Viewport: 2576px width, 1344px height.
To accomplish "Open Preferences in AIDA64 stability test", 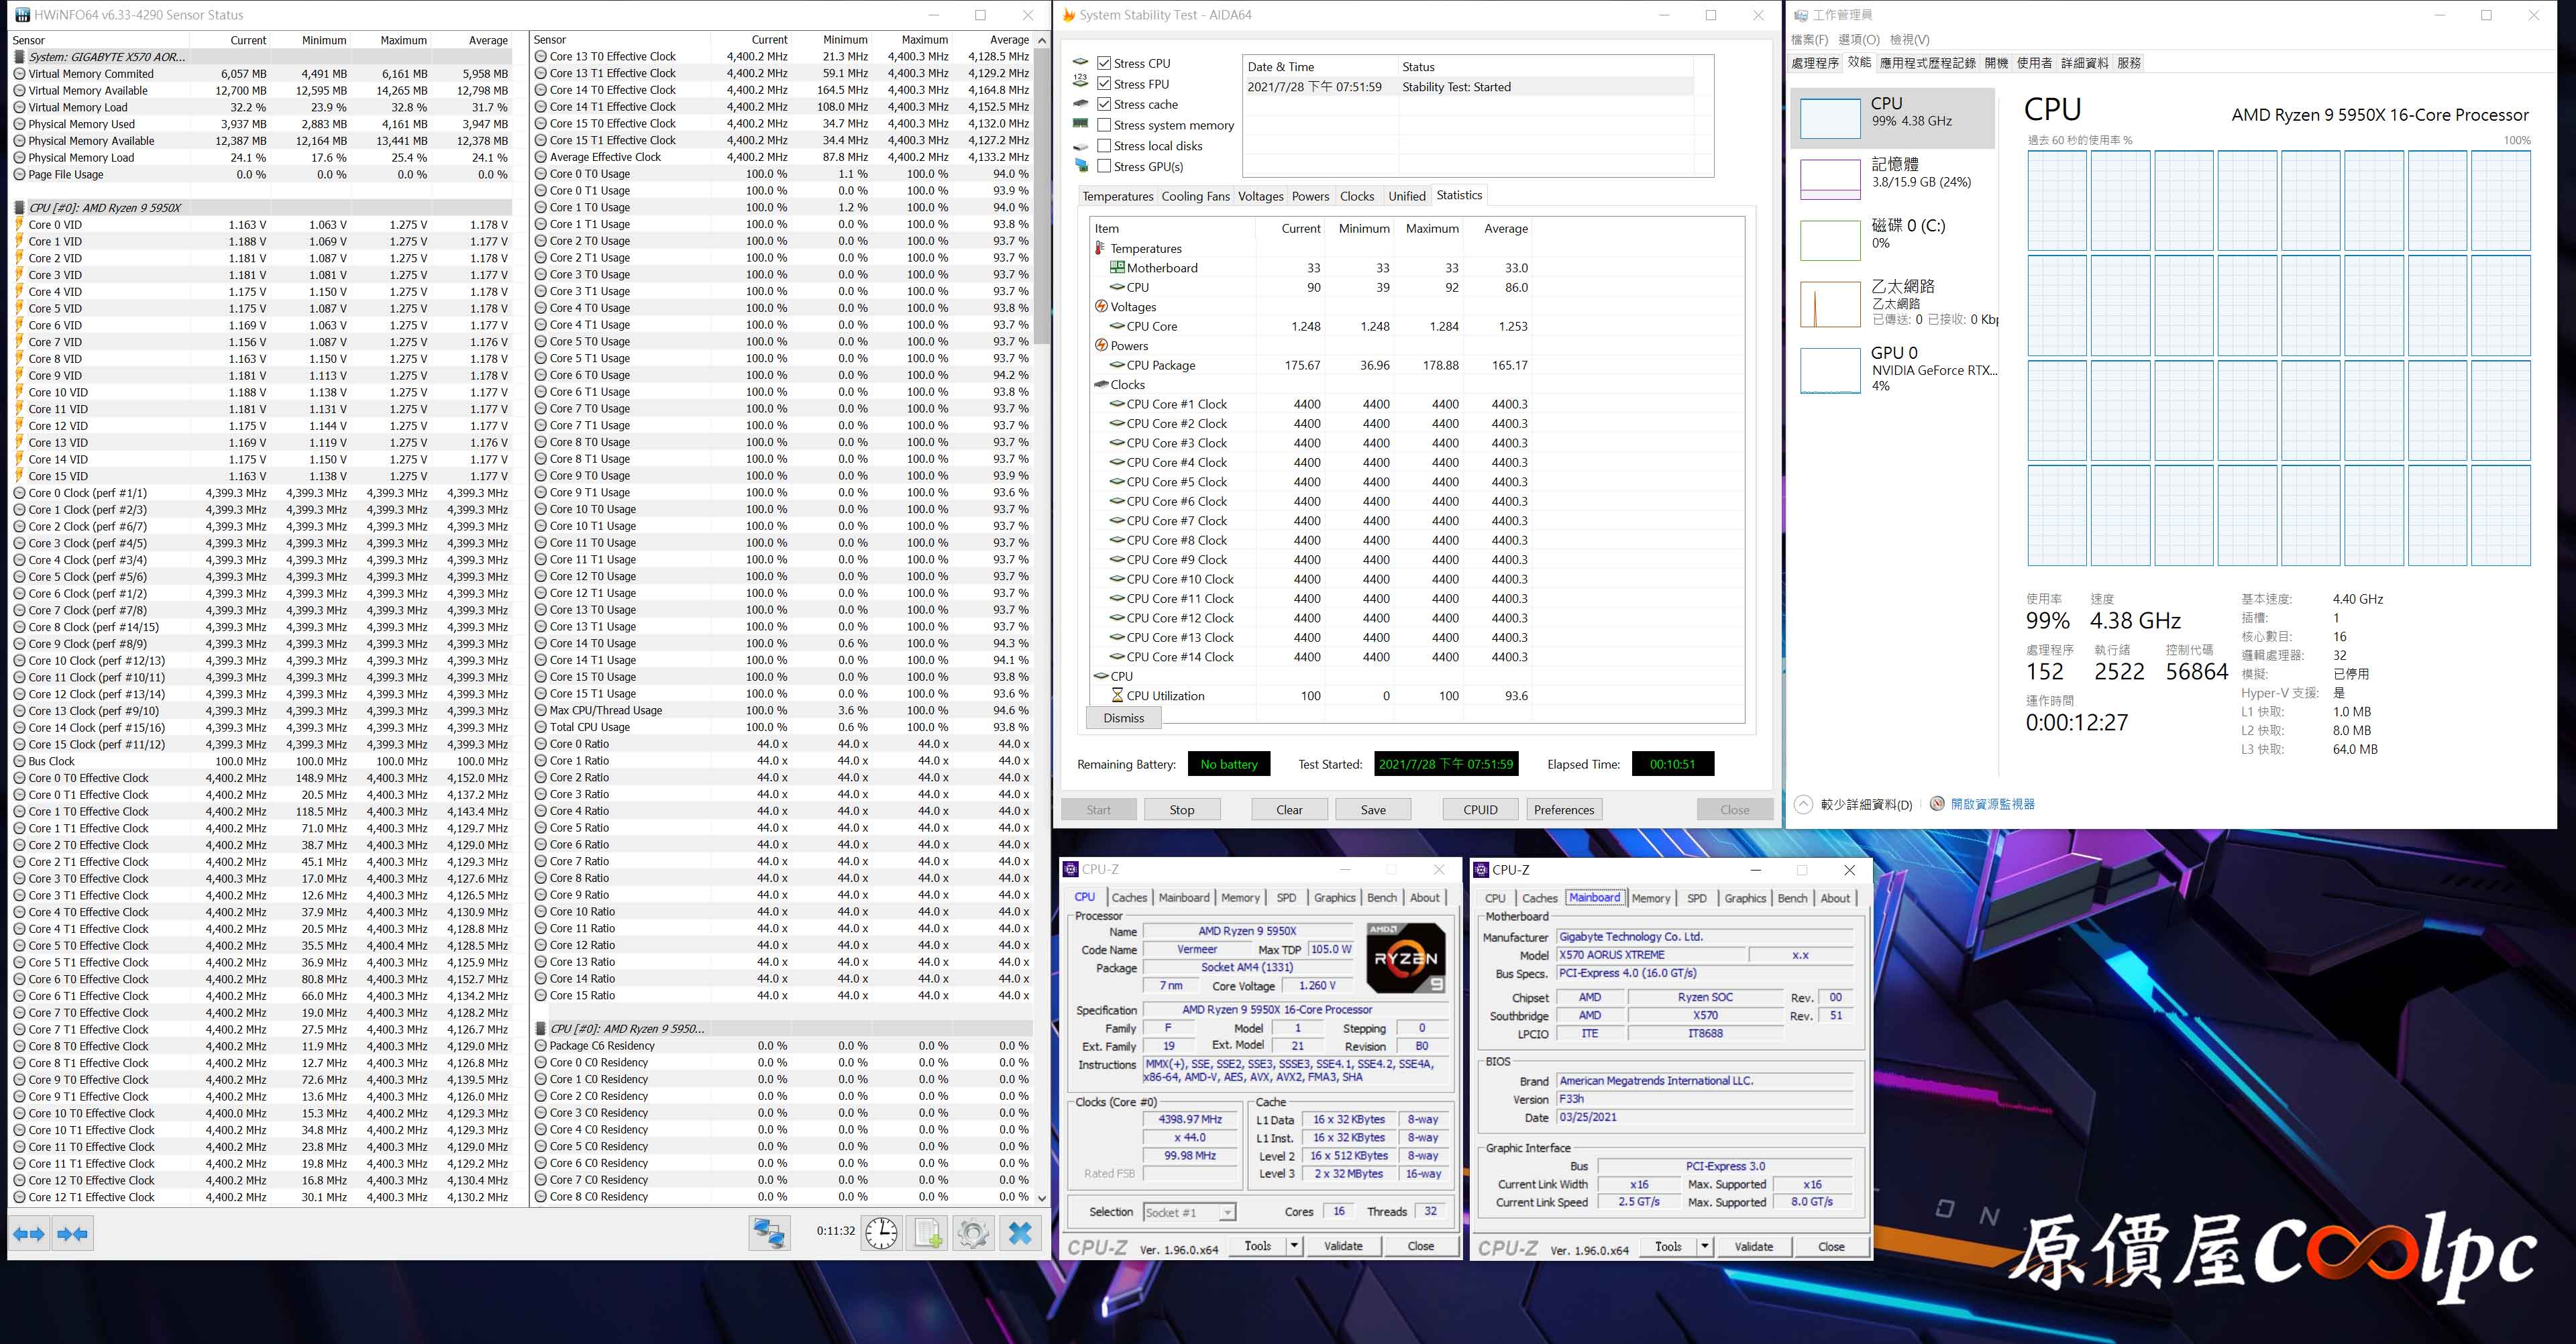I will pos(1564,810).
